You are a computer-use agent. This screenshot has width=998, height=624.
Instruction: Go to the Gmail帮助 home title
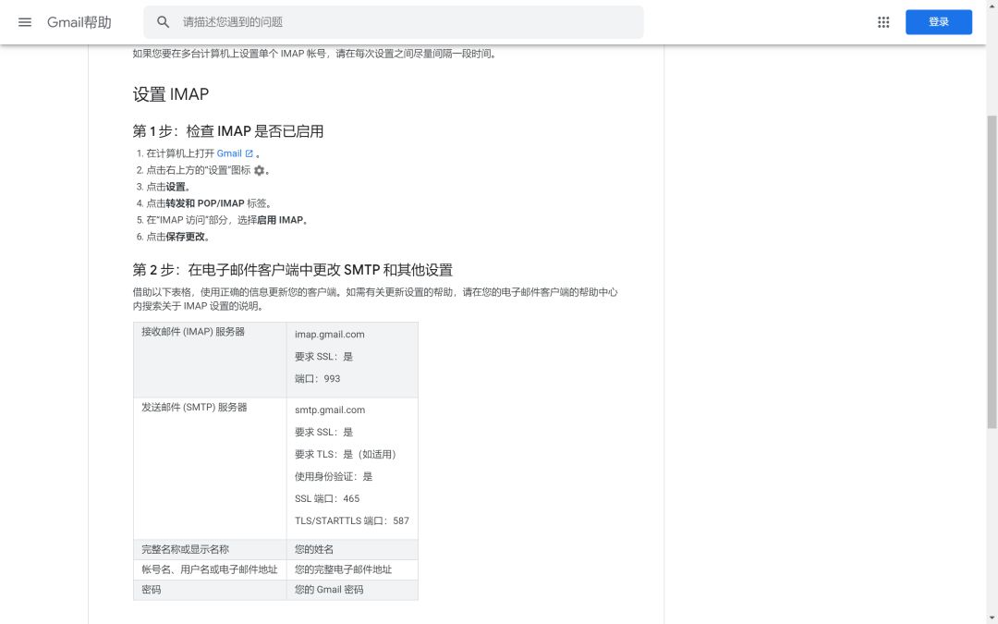tap(79, 22)
